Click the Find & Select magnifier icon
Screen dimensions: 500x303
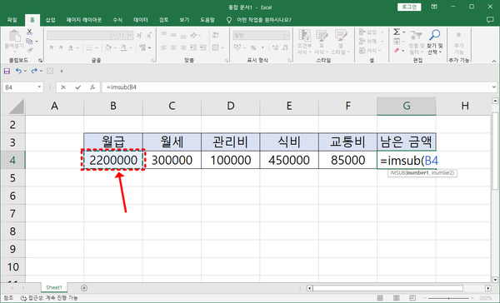435,34
